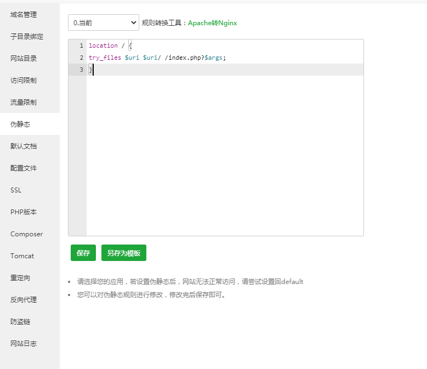Image resolution: width=427 pixels, height=369 pixels.
Task: Click the 保存 button
Action: [x=83, y=253]
